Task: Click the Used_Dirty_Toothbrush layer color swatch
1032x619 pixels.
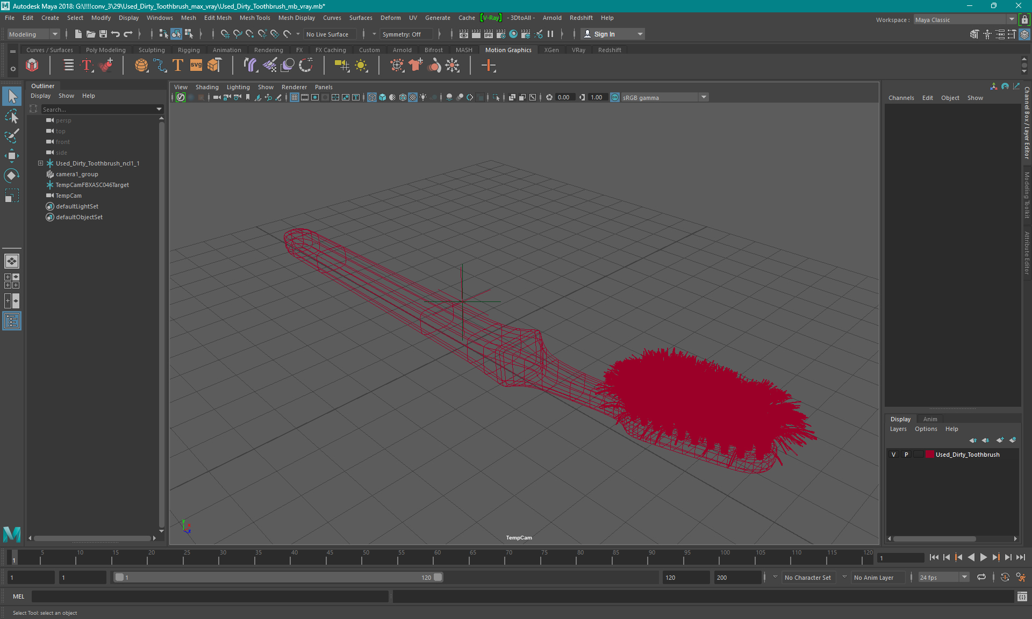Action: (x=929, y=455)
